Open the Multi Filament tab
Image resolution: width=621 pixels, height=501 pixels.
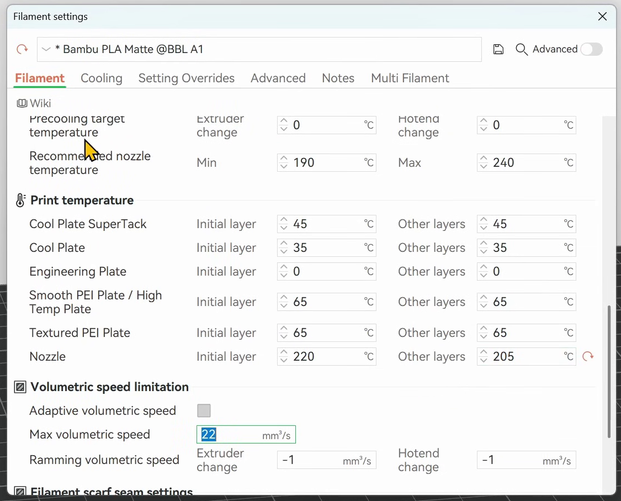click(x=410, y=78)
